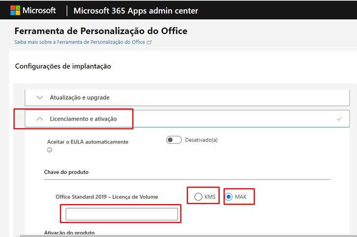This screenshot has height=237, width=357.
Task: Click the EULA info icon
Action: 50,150
